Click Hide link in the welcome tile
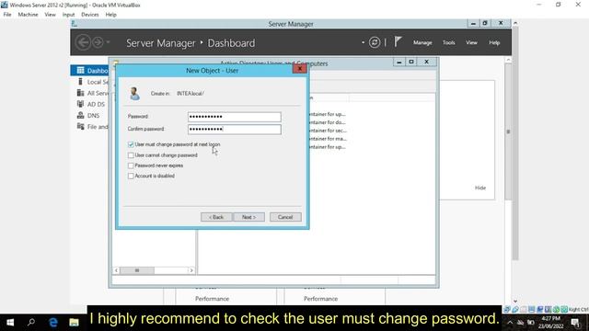Screen dimensions: 589x331 tap(480, 188)
